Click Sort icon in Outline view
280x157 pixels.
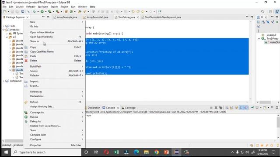(263, 22)
